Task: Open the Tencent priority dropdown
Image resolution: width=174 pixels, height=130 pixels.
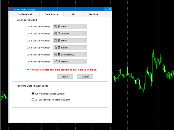Action: point(70,34)
